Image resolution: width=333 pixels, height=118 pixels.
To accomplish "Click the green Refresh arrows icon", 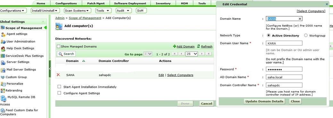I will (x=199, y=46).
